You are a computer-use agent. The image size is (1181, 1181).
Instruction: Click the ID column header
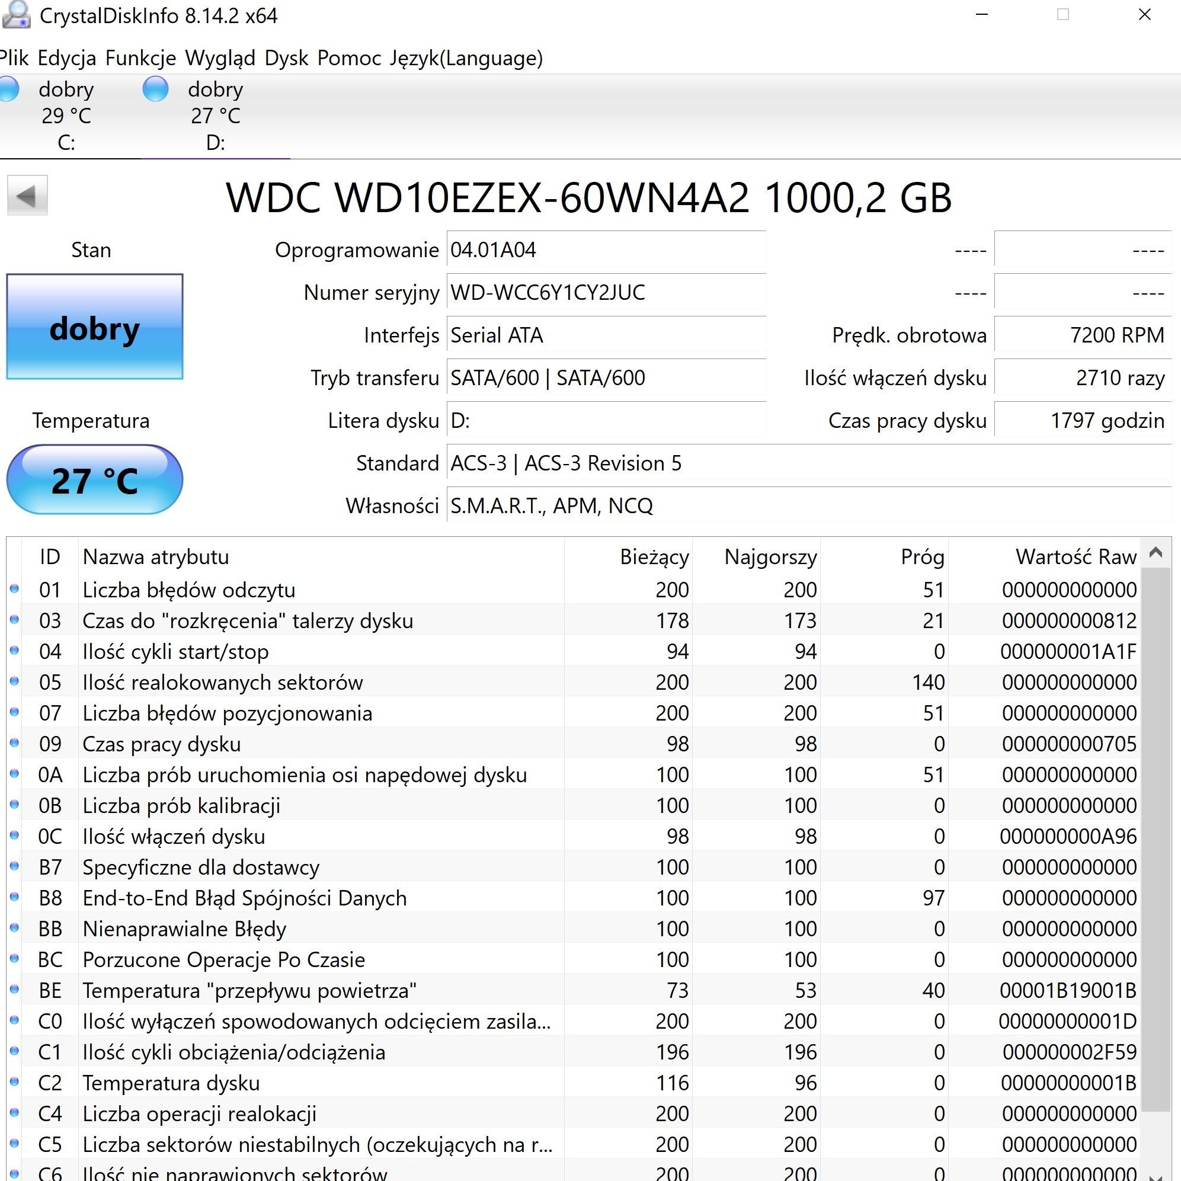tap(50, 557)
